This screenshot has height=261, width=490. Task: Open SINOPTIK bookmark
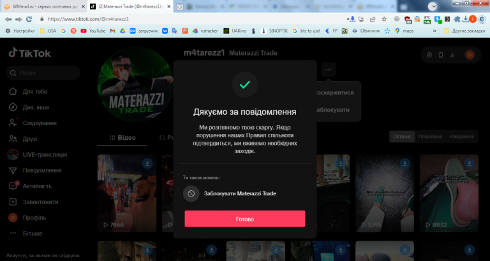point(274,31)
